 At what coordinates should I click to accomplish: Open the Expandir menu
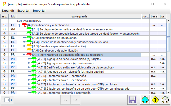[x=8, y=11]
